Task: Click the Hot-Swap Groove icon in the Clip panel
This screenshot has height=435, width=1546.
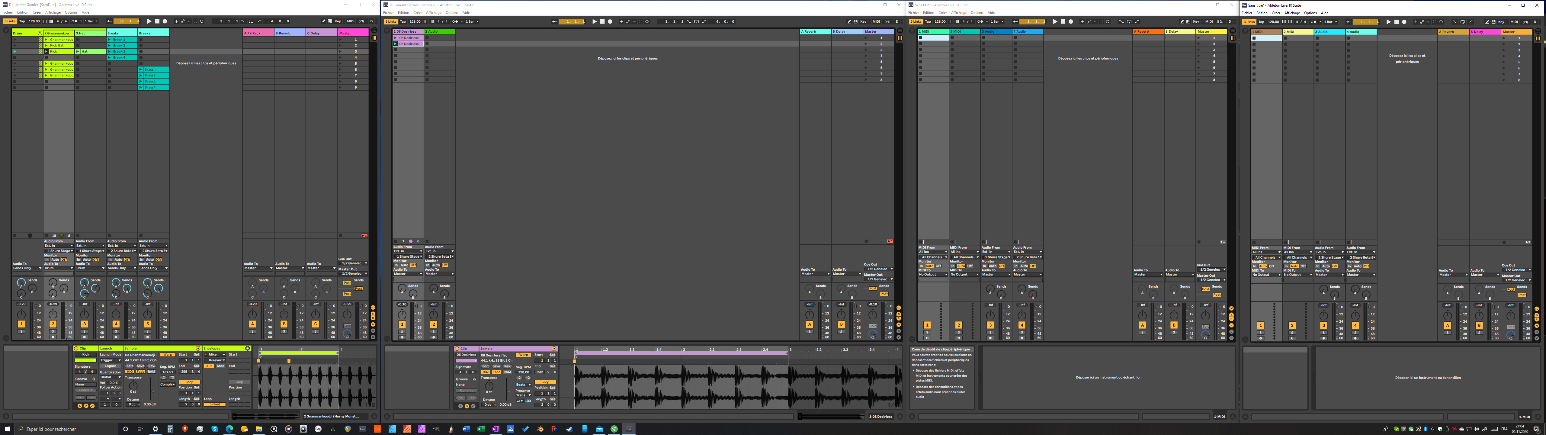Action: pos(94,379)
